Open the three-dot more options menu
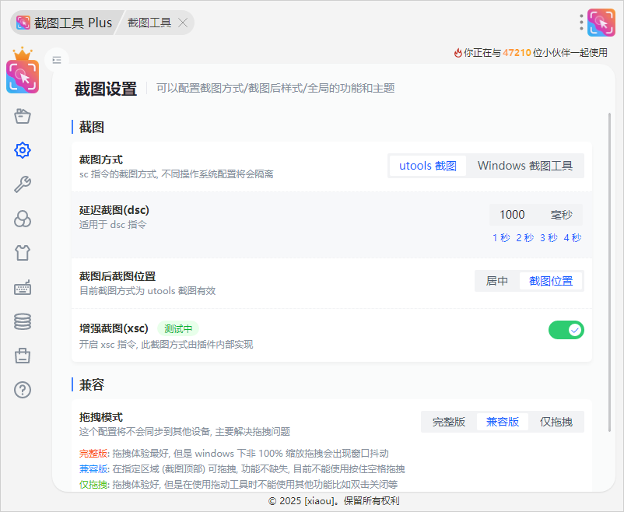The image size is (624, 512). click(x=581, y=23)
